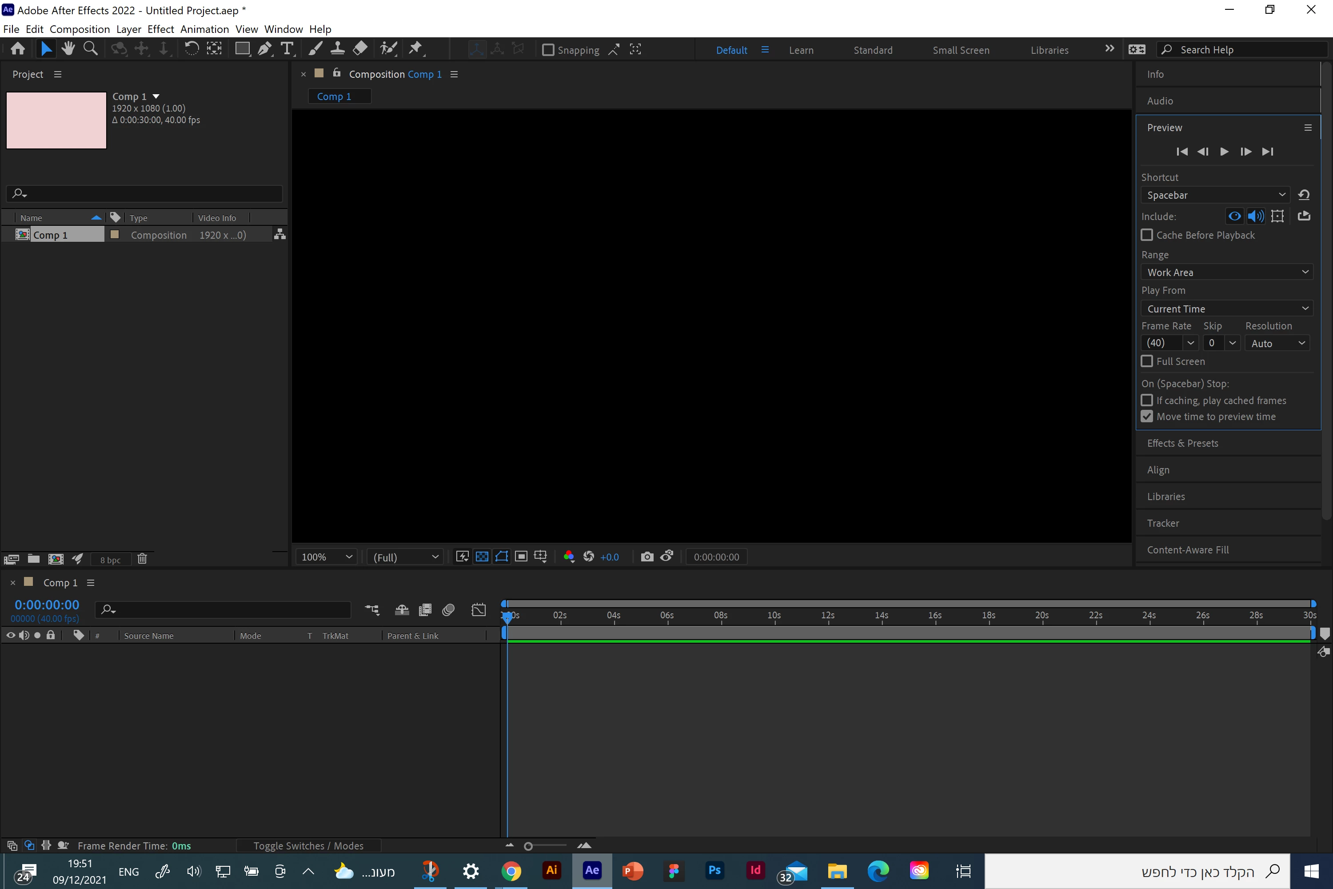Pick the Eraser tool

click(x=360, y=49)
